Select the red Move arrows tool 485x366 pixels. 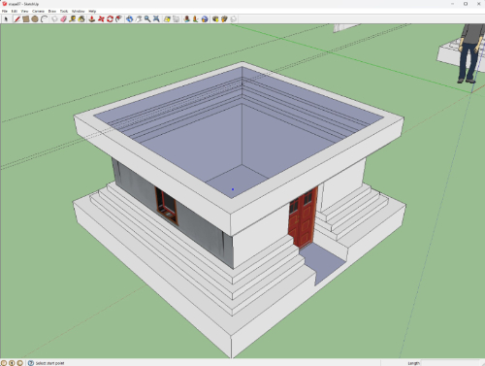[x=101, y=19]
